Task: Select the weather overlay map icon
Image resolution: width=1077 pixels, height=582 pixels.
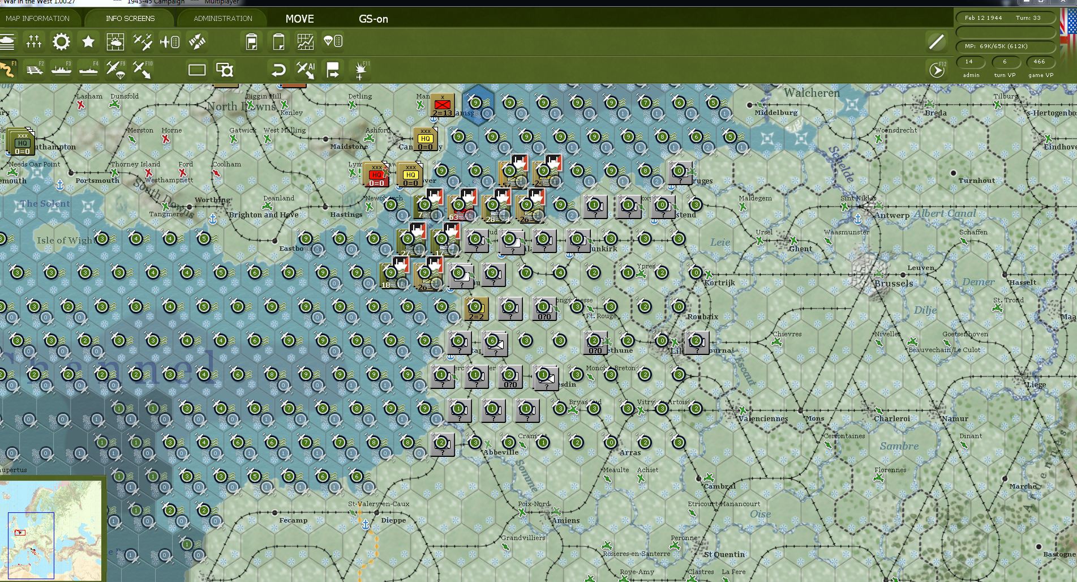Action: click(x=115, y=42)
